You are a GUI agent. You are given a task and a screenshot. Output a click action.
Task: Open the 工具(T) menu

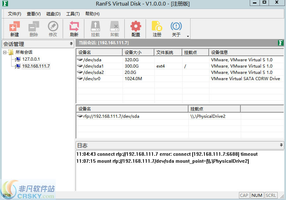pyautogui.click(x=73, y=14)
